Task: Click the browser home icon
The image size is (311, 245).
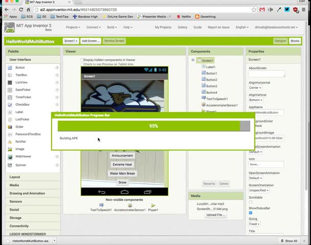Action: pos(28,10)
